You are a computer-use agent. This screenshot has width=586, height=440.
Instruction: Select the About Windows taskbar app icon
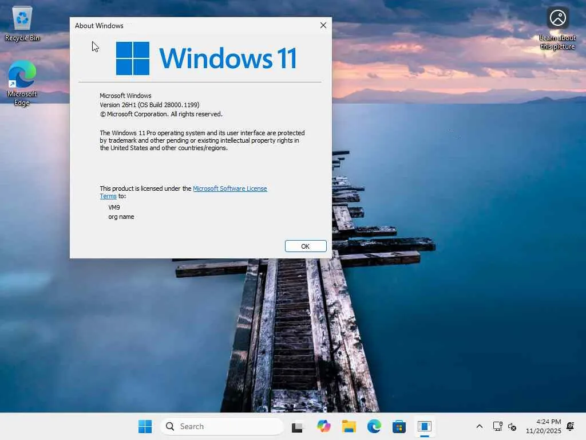(425, 426)
